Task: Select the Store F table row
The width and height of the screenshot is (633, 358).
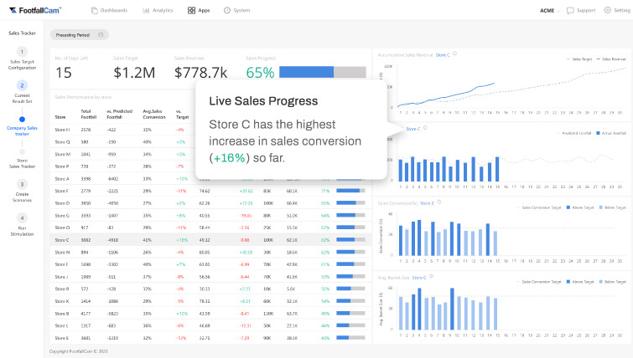Action: [x=210, y=191]
